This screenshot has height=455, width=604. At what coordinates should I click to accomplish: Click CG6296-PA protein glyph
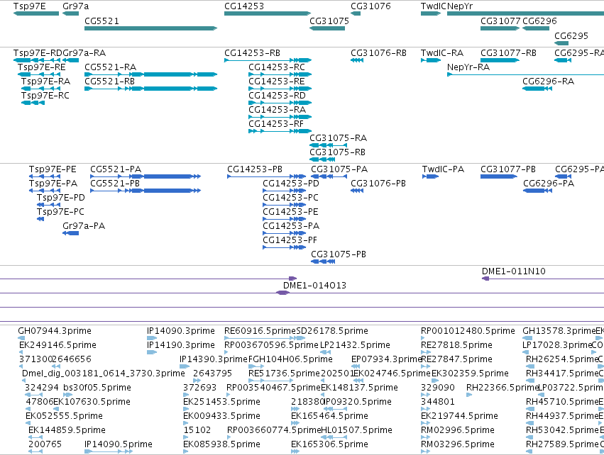[538, 191]
